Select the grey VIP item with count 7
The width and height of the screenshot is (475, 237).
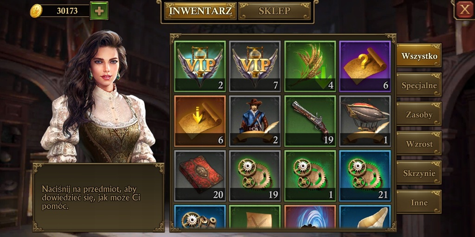coord(255,67)
